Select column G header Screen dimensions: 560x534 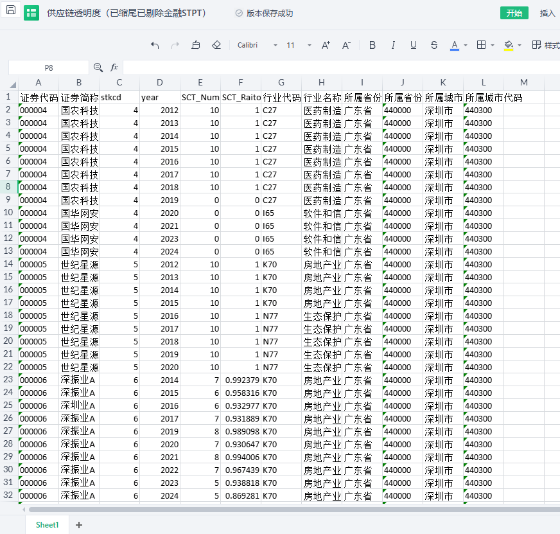point(281,82)
